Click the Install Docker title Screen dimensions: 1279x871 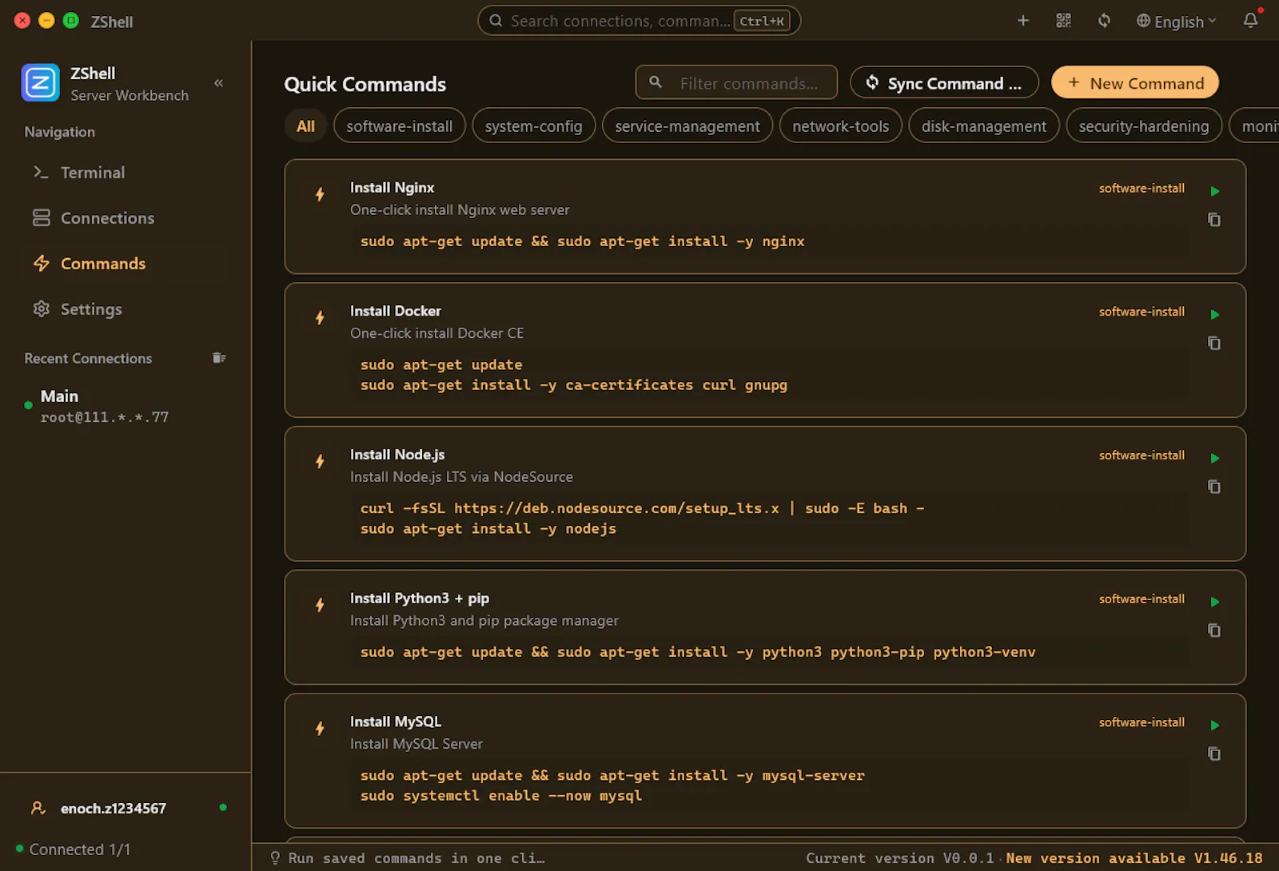pyautogui.click(x=395, y=311)
